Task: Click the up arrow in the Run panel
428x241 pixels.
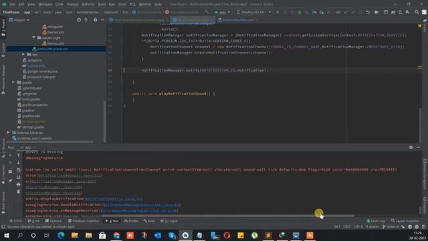Action: click(x=18, y=155)
